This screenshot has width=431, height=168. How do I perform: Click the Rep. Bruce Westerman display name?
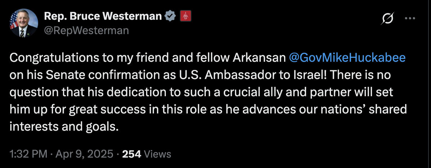(103, 16)
